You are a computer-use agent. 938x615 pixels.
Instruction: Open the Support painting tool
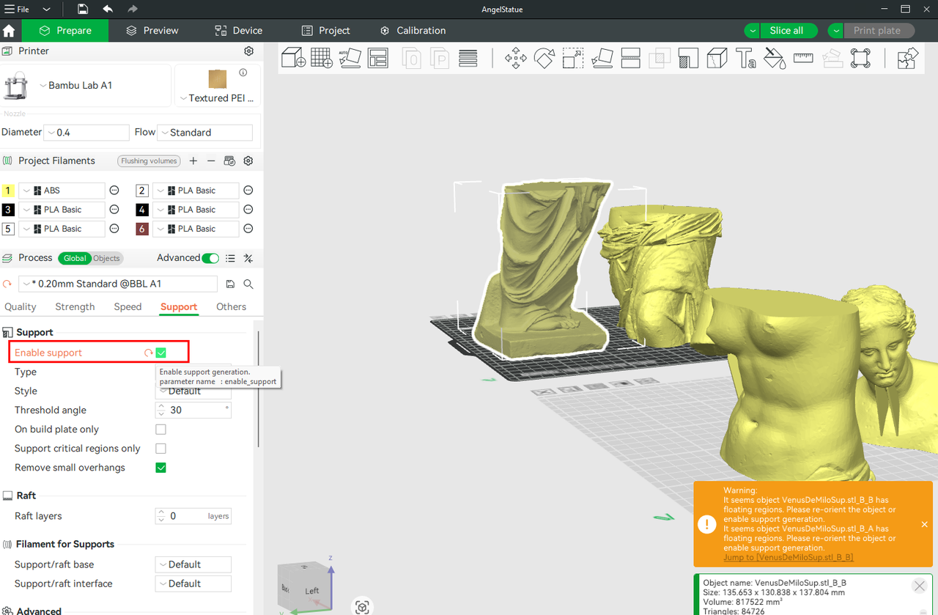[x=688, y=58]
